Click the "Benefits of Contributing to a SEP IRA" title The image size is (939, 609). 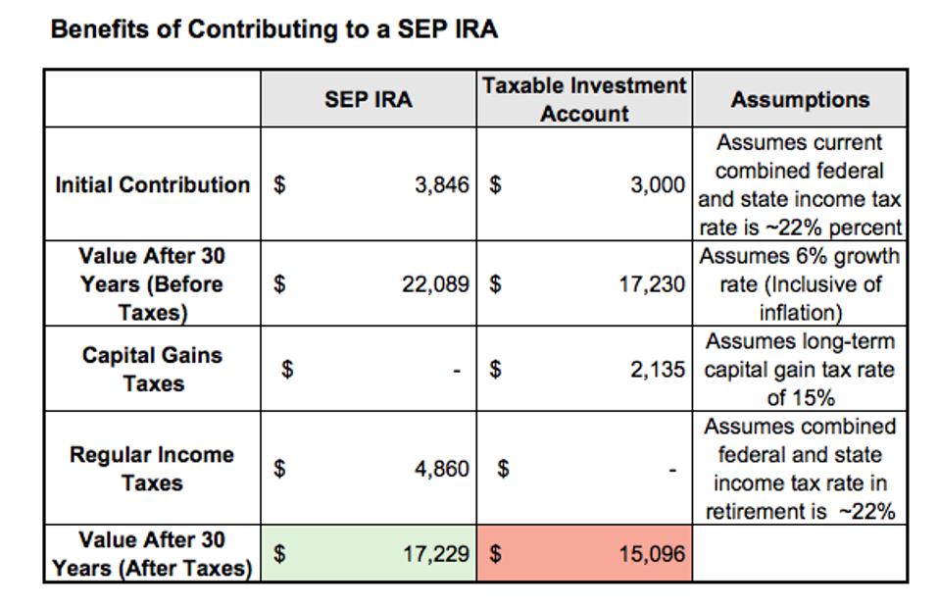click(x=273, y=29)
